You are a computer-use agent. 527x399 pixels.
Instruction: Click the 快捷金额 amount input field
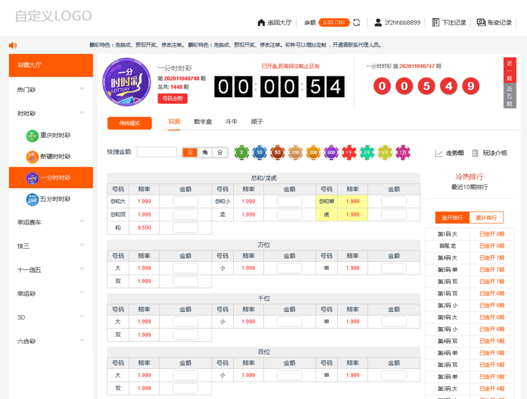click(x=156, y=152)
